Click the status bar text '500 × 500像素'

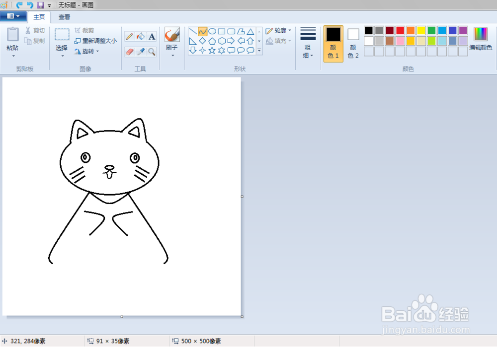click(201, 341)
